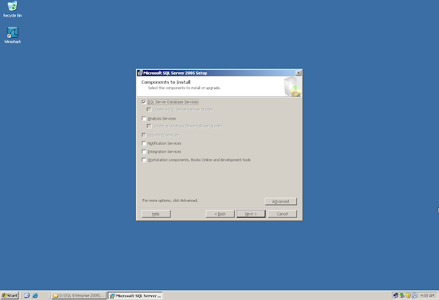Click the Show Desktop quick launch icon
This screenshot has height=300, width=439.
click(27, 295)
